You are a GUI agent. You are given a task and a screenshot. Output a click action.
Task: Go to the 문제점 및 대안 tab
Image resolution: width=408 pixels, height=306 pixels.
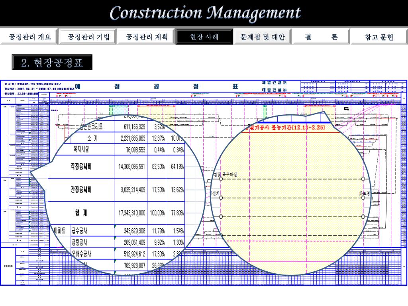(262, 37)
